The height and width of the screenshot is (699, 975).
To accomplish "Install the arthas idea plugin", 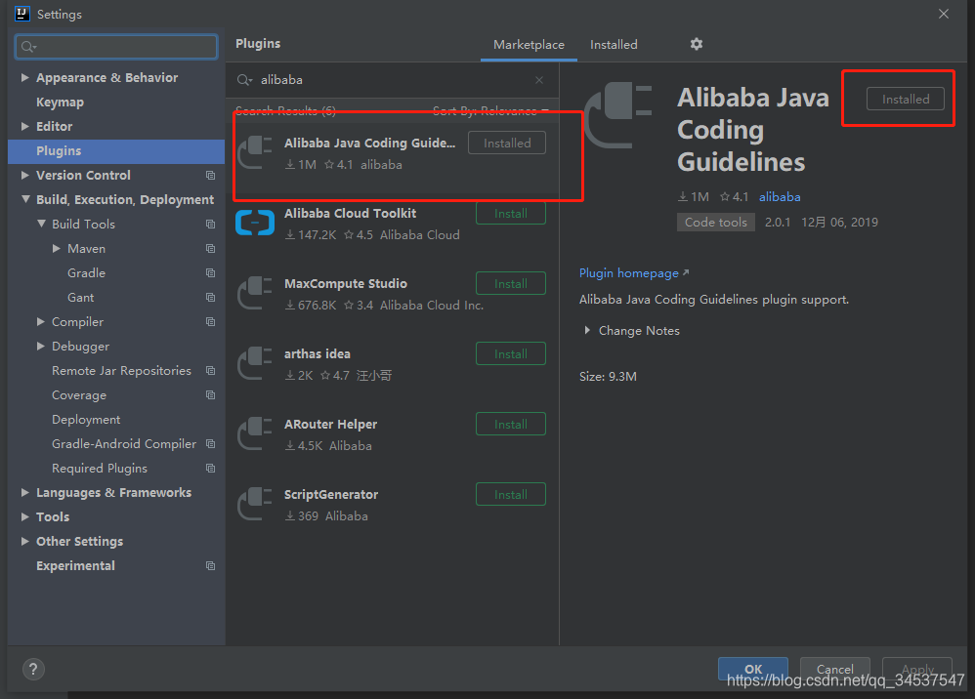I will (x=511, y=354).
